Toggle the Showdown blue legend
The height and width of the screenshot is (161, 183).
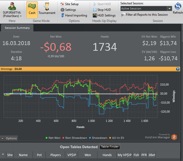click(98, 138)
